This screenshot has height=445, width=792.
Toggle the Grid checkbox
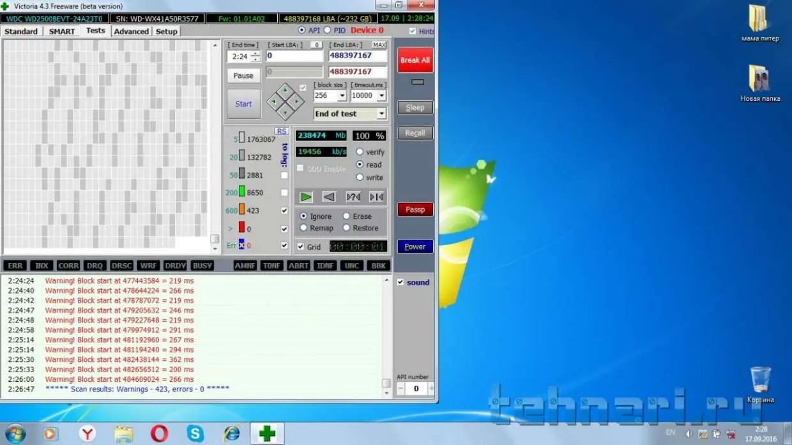click(301, 247)
